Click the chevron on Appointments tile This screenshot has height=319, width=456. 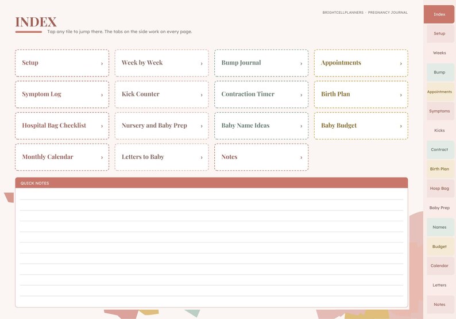click(x=401, y=63)
